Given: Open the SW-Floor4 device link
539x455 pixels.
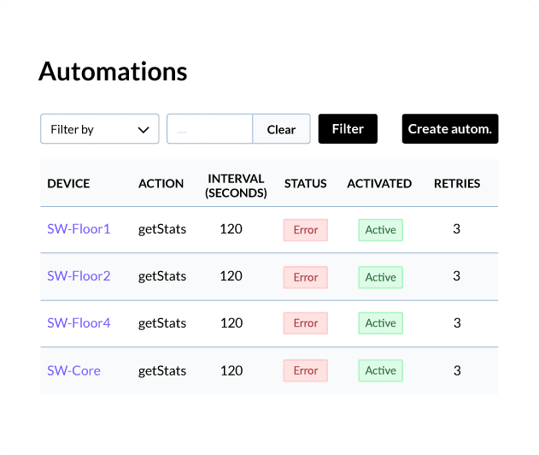Looking at the screenshot, I should pos(79,323).
